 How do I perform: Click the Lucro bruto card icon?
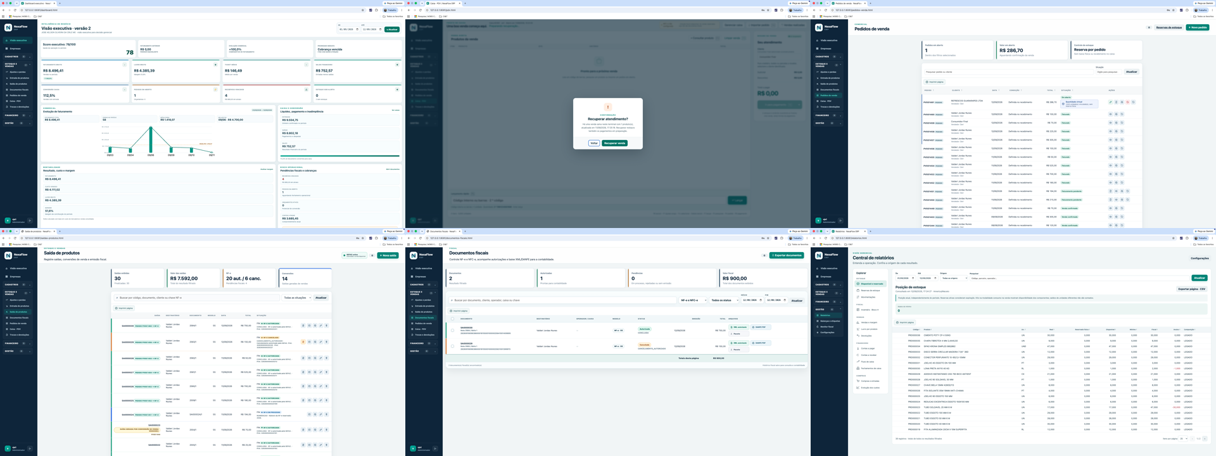(215, 65)
